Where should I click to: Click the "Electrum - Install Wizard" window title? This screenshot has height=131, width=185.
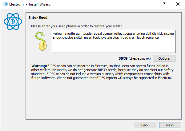(30, 4)
